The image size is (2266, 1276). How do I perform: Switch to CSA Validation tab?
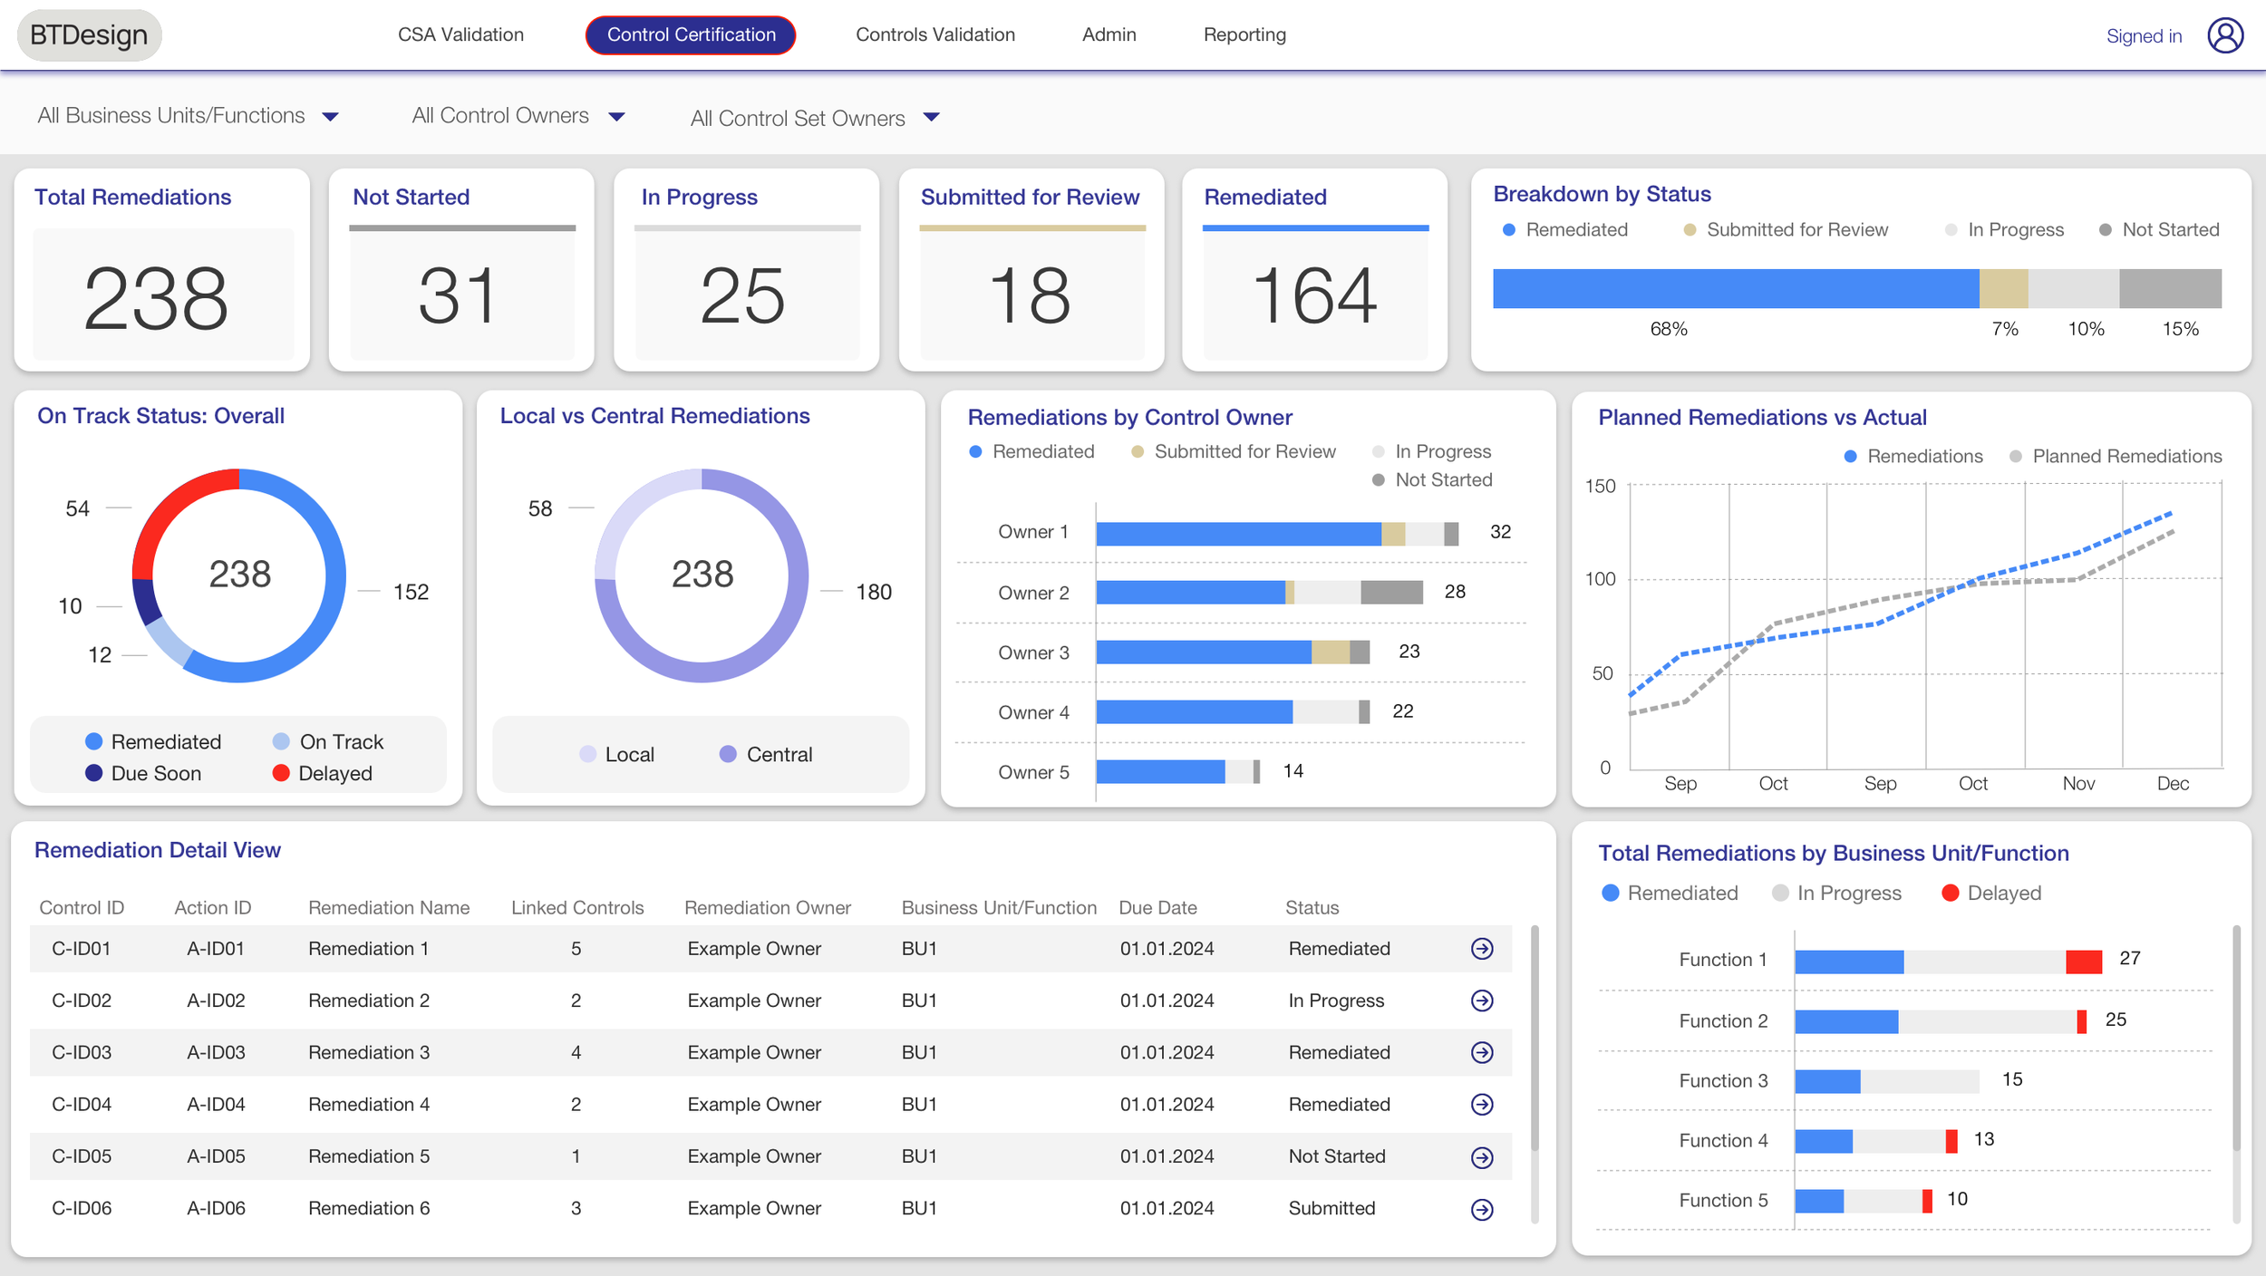[460, 34]
